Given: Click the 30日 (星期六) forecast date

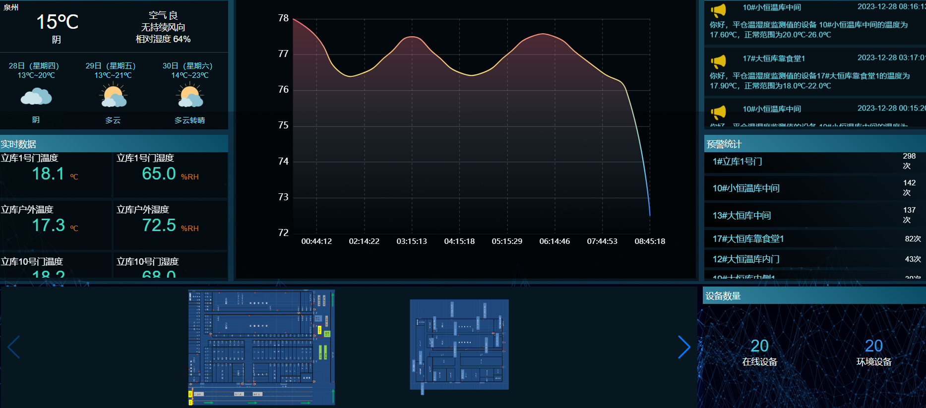Looking at the screenshot, I should click(x=187, y=65).
